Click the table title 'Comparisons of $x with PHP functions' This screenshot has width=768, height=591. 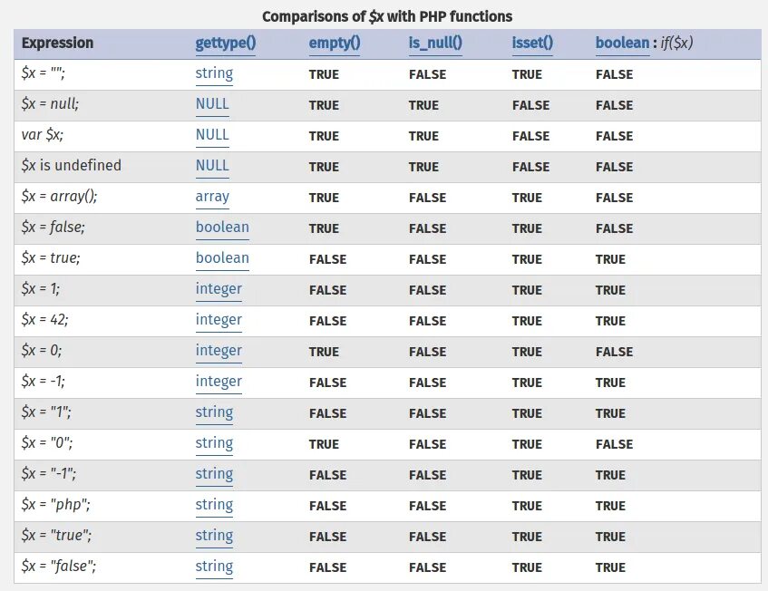[x=387, y=16]
